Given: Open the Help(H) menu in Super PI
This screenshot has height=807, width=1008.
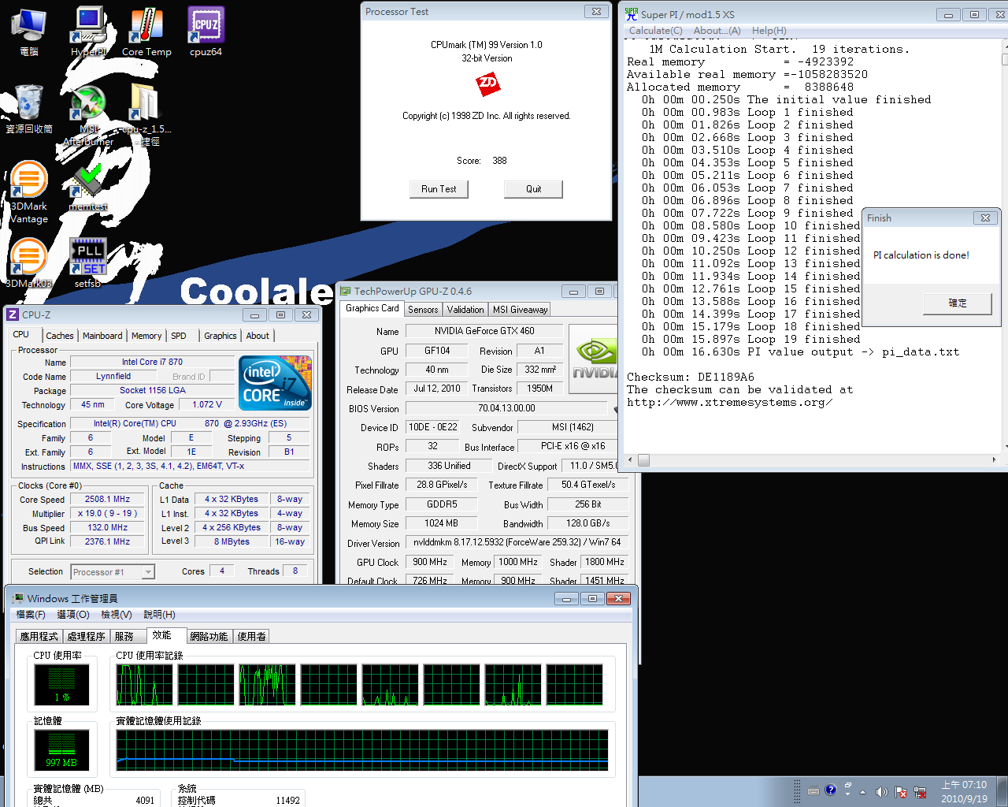Looking at the screenshot, I should pos(769,31).
